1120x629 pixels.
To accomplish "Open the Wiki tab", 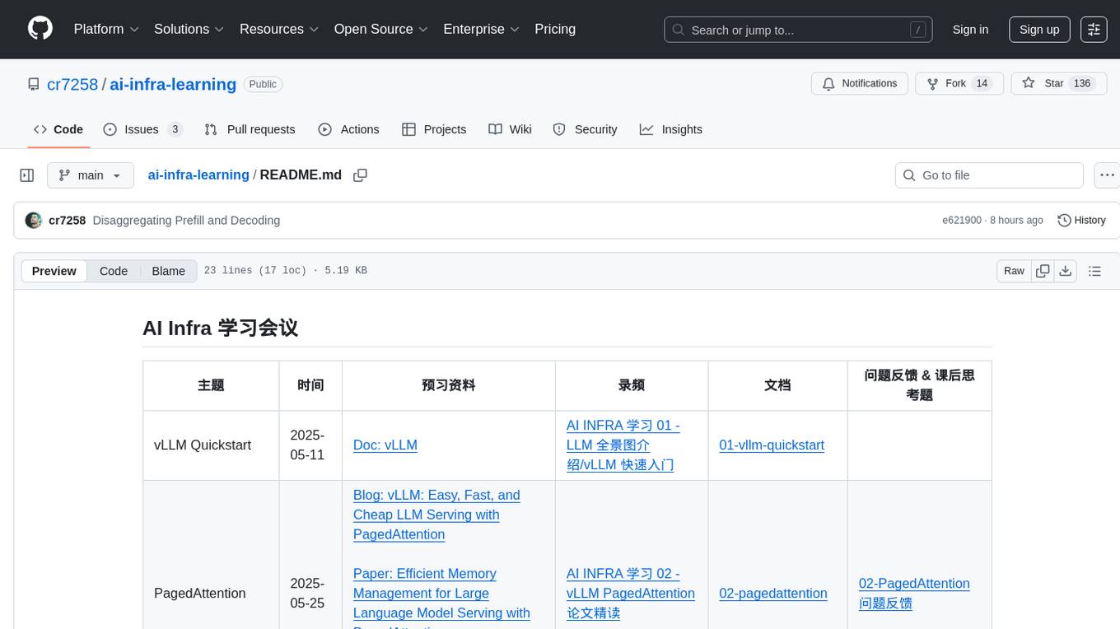I will click(510, 129).
